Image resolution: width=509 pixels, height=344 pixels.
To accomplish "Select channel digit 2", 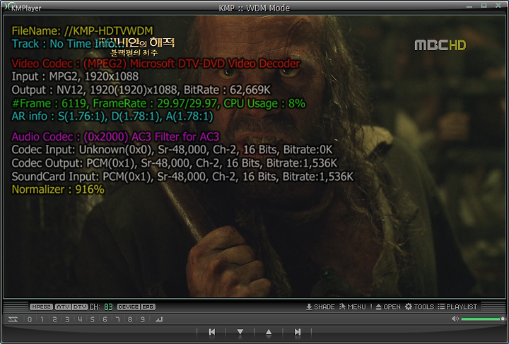I will point(54,319).
